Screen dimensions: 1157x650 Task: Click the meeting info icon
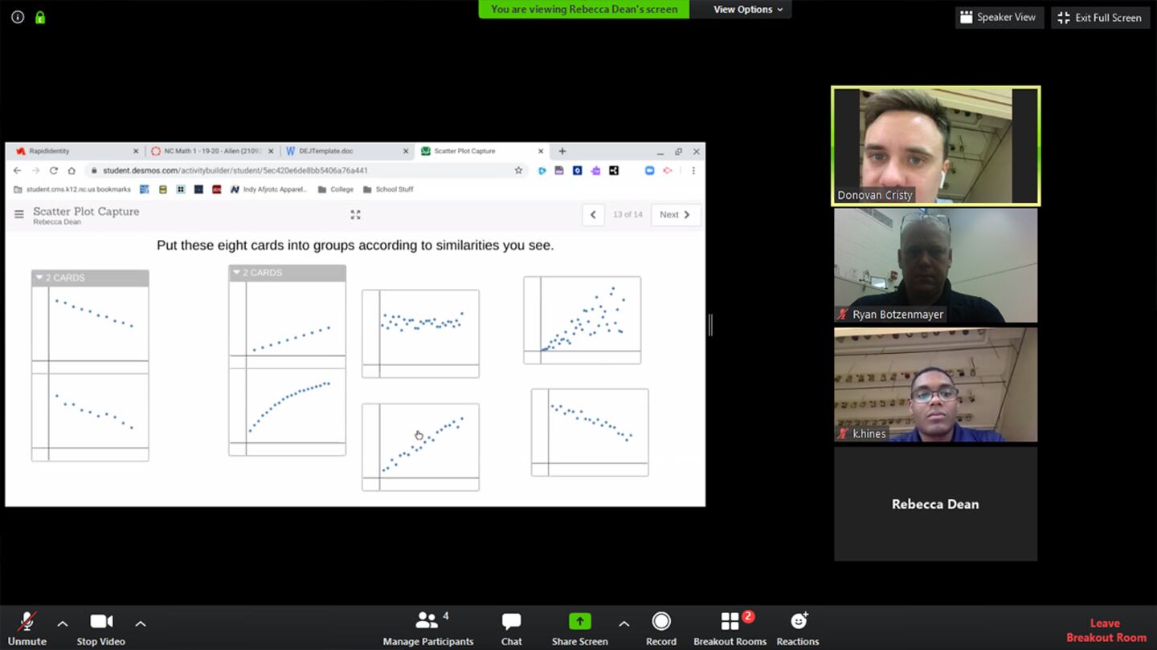click(18, 17)
